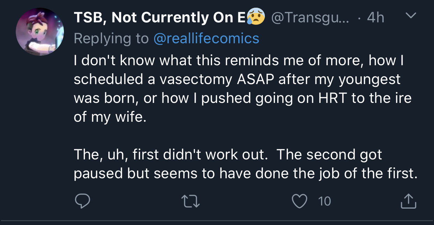Click the line beginning 'paused but seems'
Screen dimensions: 434x225
(246, 173)
